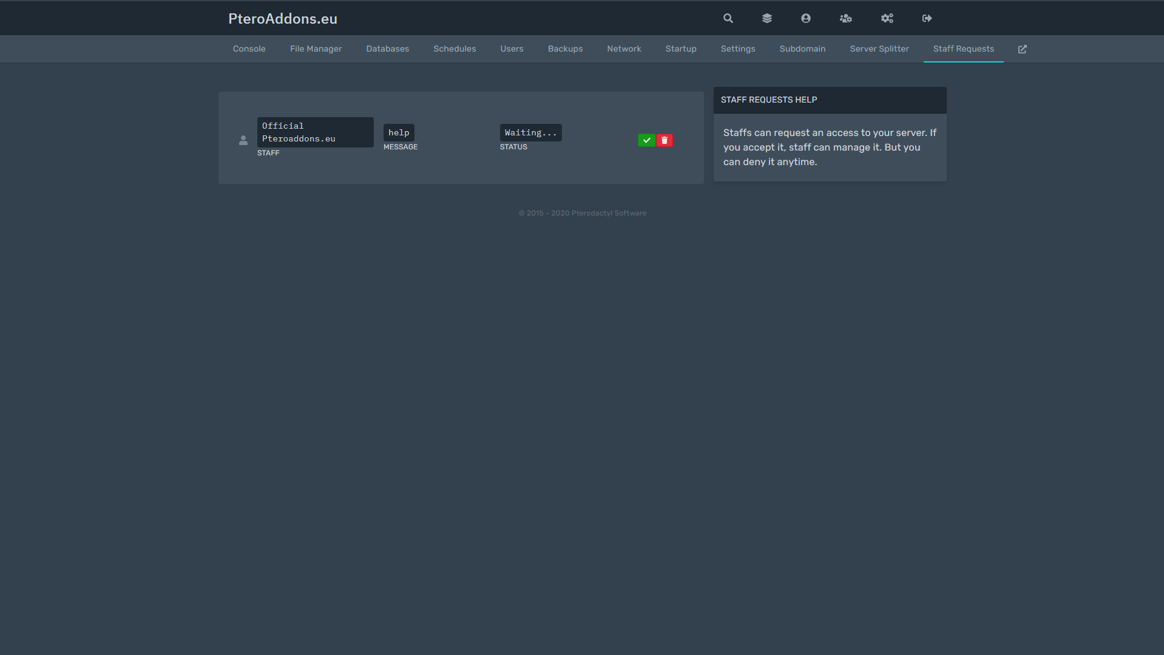Viewport: 1164px width, 655px height.
Task: Click the Waiting... status field
Action: [x=530, y=133]
